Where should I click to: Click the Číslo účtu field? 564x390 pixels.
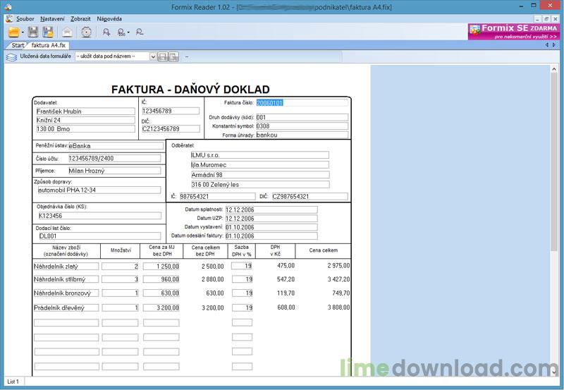click(114, 158)
